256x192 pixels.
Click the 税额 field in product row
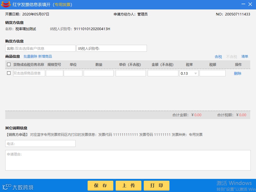pyautogui.click(x=212, y=73)
